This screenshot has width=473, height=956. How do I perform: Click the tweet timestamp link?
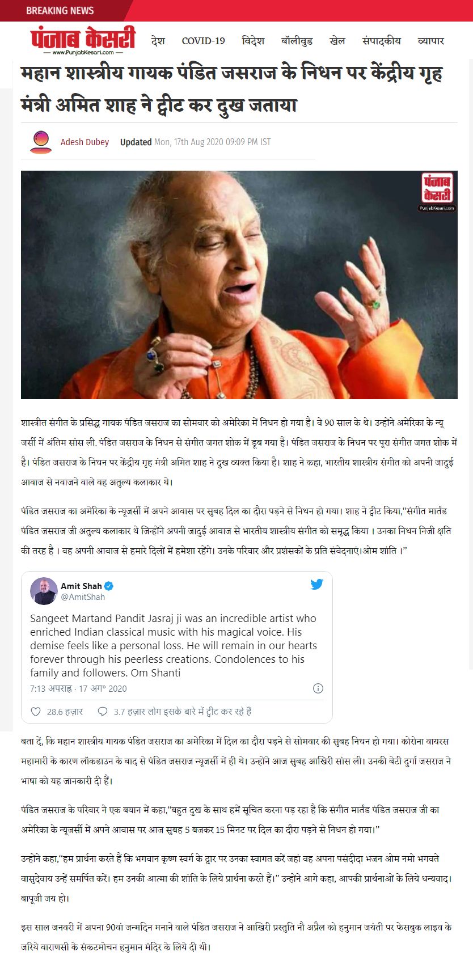click(x=78, y=688)
